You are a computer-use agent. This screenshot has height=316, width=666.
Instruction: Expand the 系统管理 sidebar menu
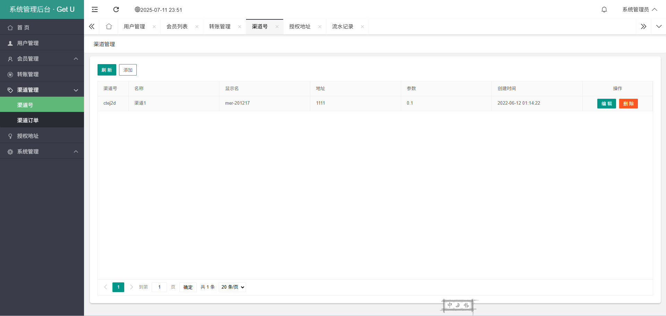pyautogui.click(x=42, y=152)
